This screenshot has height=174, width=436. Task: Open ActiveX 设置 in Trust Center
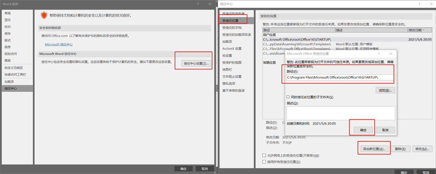click(x=236, y=48)
